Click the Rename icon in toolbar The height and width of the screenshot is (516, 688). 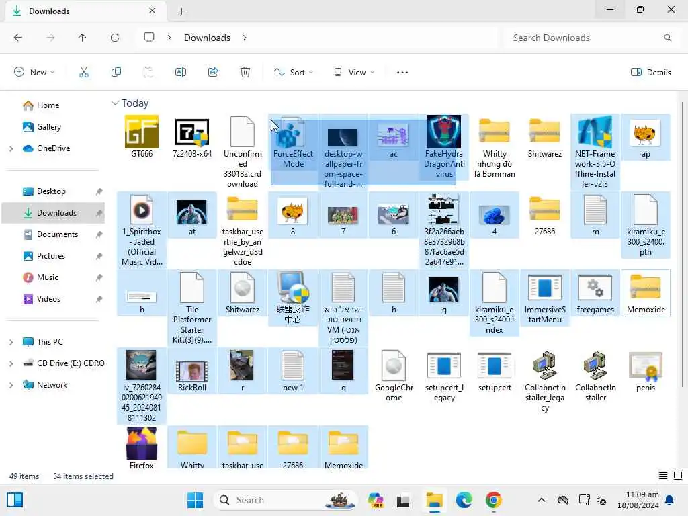coord(181,73)
